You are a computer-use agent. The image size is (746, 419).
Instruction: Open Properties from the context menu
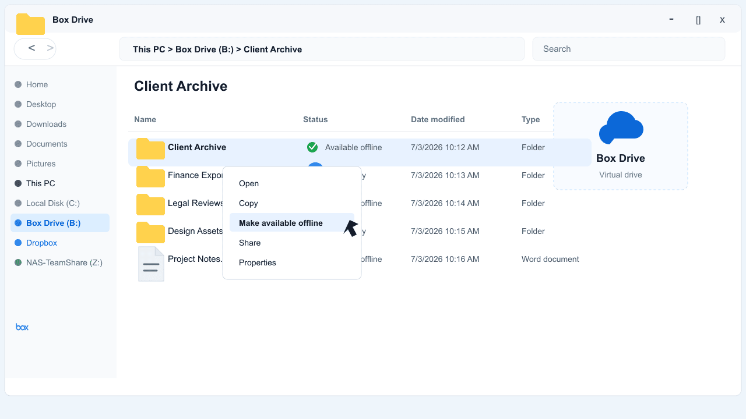coord(292,262)
